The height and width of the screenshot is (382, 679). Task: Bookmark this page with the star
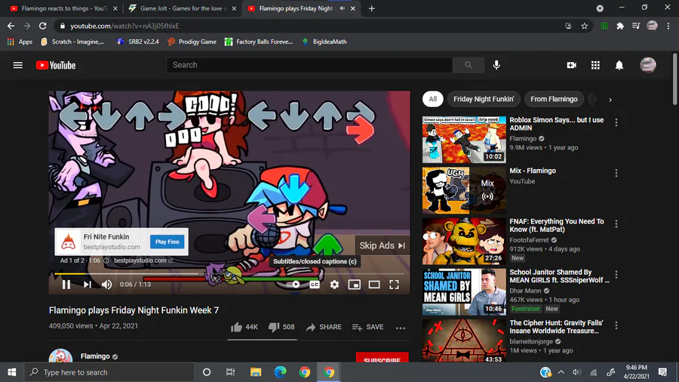click(x=584, y=26)
